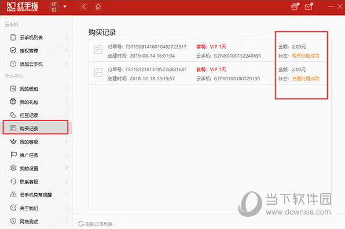
Task: Click cloud phone ID GZPY0100180720190
Action: [237, 79]
